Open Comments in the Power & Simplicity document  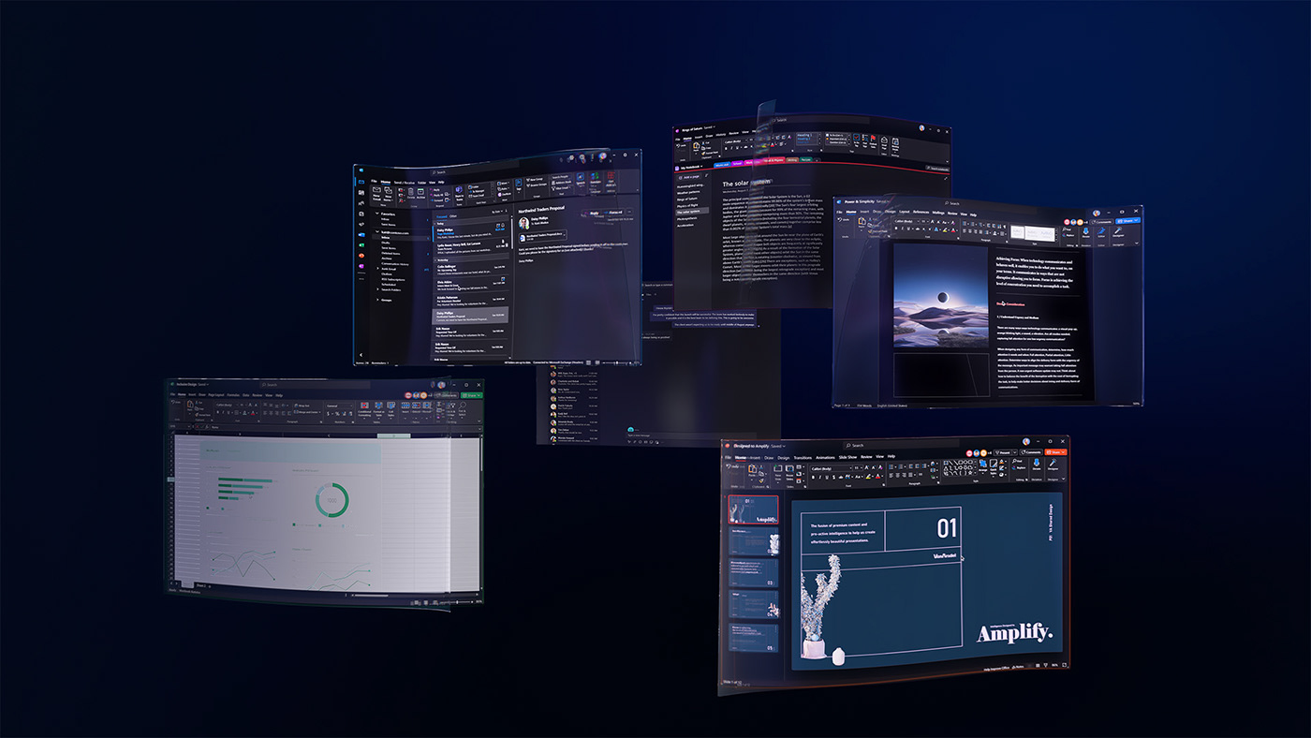coord(1100,222)
